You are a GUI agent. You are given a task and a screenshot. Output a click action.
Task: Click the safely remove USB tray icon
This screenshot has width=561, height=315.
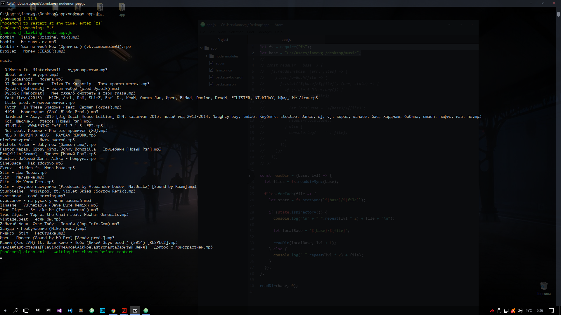coord(499,311)
